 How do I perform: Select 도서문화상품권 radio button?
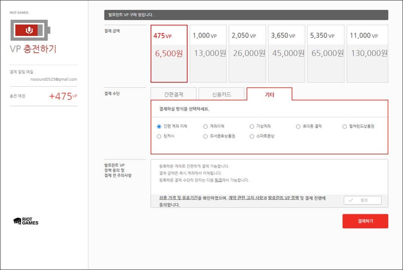coord(205,136)
